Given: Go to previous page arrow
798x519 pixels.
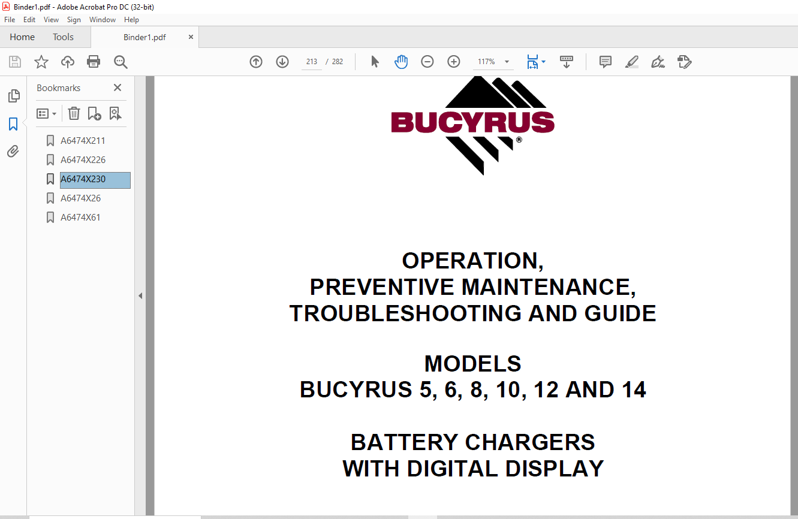Looking at the screenshot, I should 256,62.
